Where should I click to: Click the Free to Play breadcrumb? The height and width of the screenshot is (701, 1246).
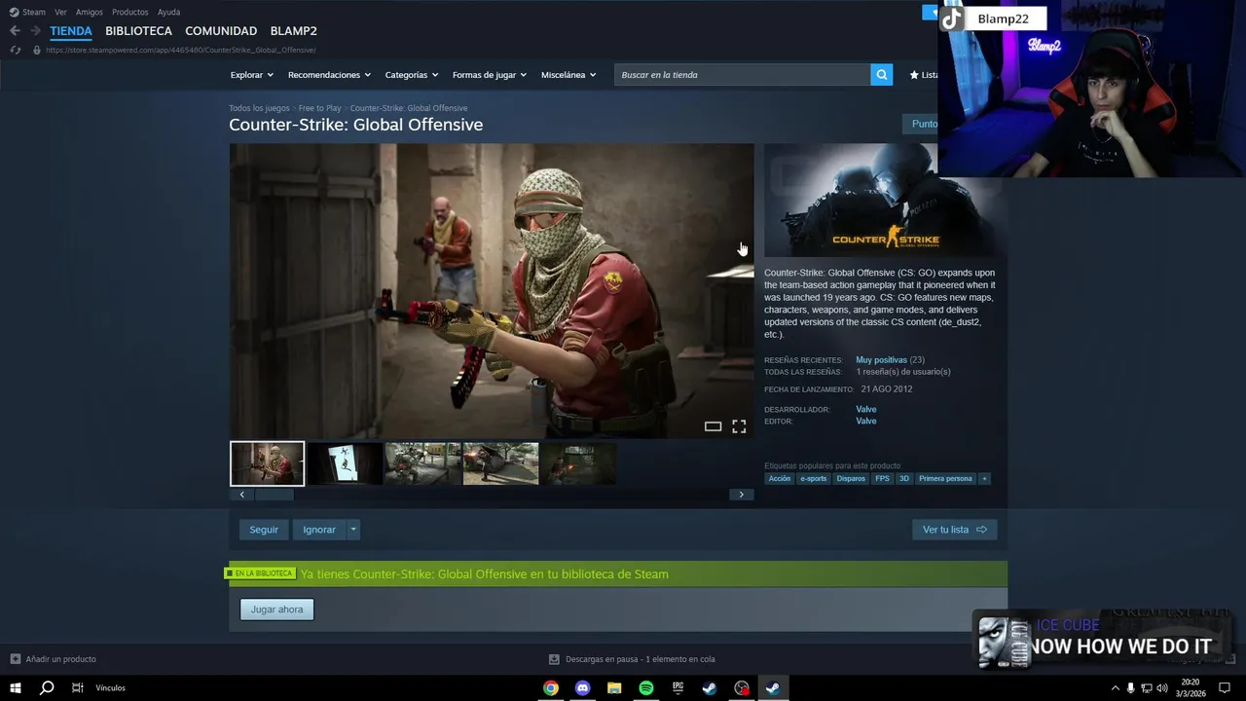(319, 108)
